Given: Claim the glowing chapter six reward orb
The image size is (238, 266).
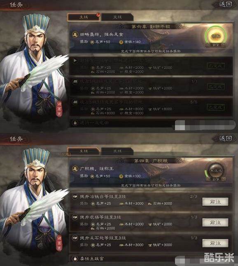Looking at the screenshot, I should [216, 36].
